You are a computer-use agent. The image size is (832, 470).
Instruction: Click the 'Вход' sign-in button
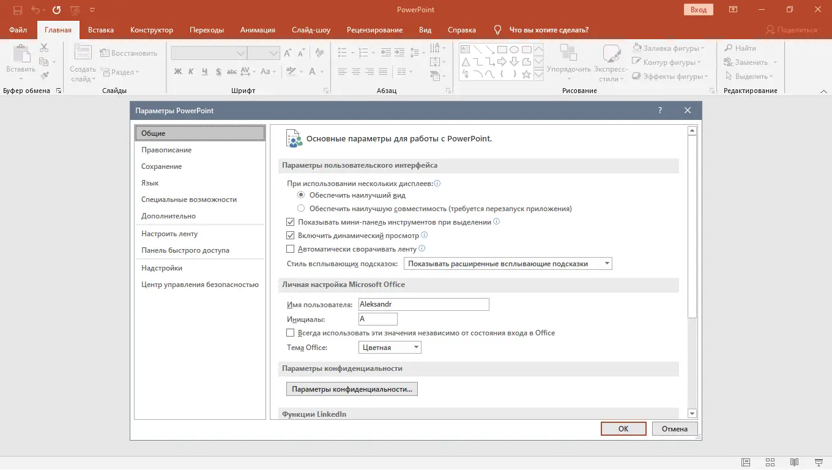pyautogui.click(x=699, y=10)
